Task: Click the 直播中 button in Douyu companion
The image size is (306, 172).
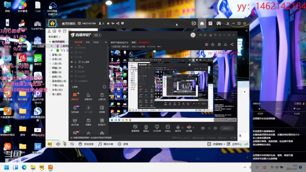Action: [x=227, y=128]
